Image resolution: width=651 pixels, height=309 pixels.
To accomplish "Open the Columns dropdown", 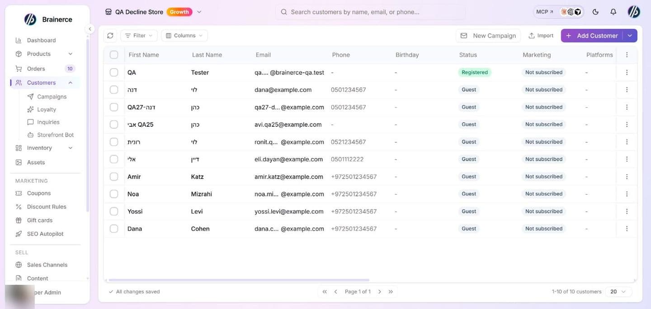I will tap(184, 36).
